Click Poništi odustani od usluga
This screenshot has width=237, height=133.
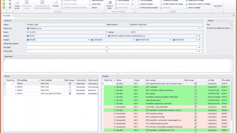(172, 4)
